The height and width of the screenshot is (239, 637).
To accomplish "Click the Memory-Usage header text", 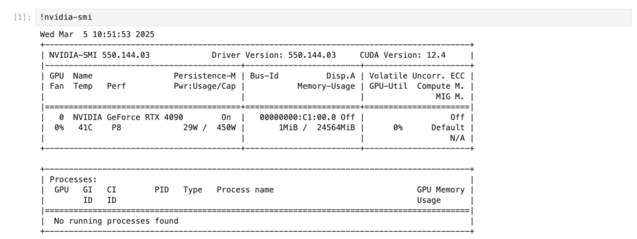I will tap(326, 86).
